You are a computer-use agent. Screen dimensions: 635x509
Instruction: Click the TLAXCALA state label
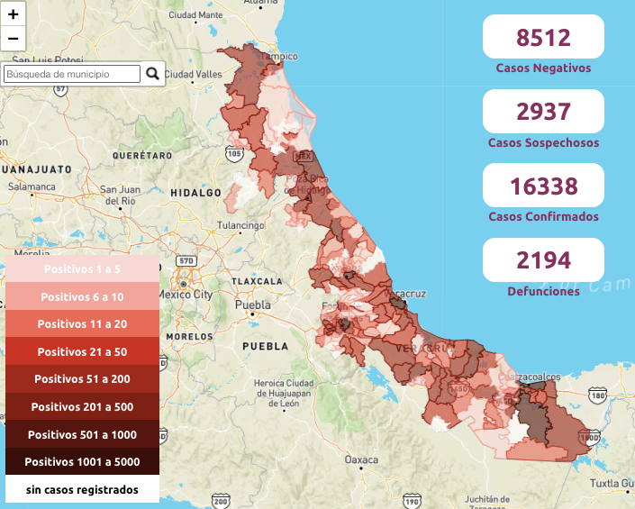pyautogui.click(x=257, y=281)
